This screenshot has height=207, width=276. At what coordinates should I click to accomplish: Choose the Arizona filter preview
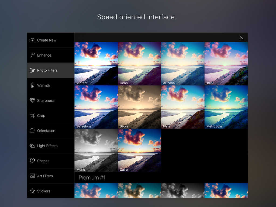coord(183,64)
